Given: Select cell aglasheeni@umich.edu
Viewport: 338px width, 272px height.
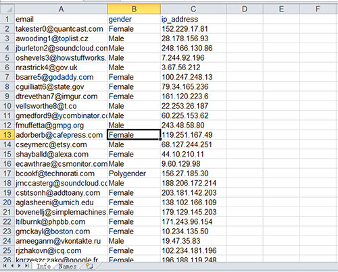Looking at the screenshot, I should (x=61, y=202).
